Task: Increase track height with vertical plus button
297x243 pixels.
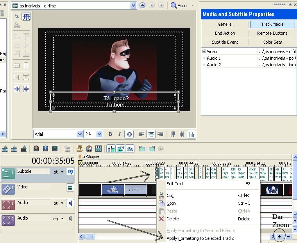Action: coord(295,221)
